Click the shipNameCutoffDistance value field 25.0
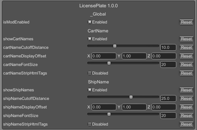The width and height of the screenshot is (197, 130). point(168,99)
